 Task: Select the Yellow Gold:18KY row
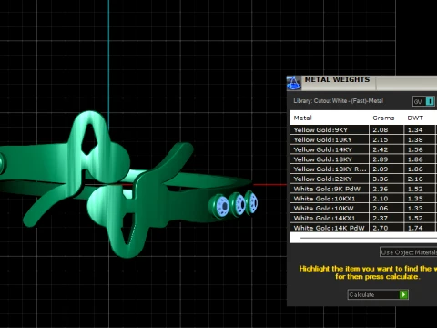[x=363, y=159]
